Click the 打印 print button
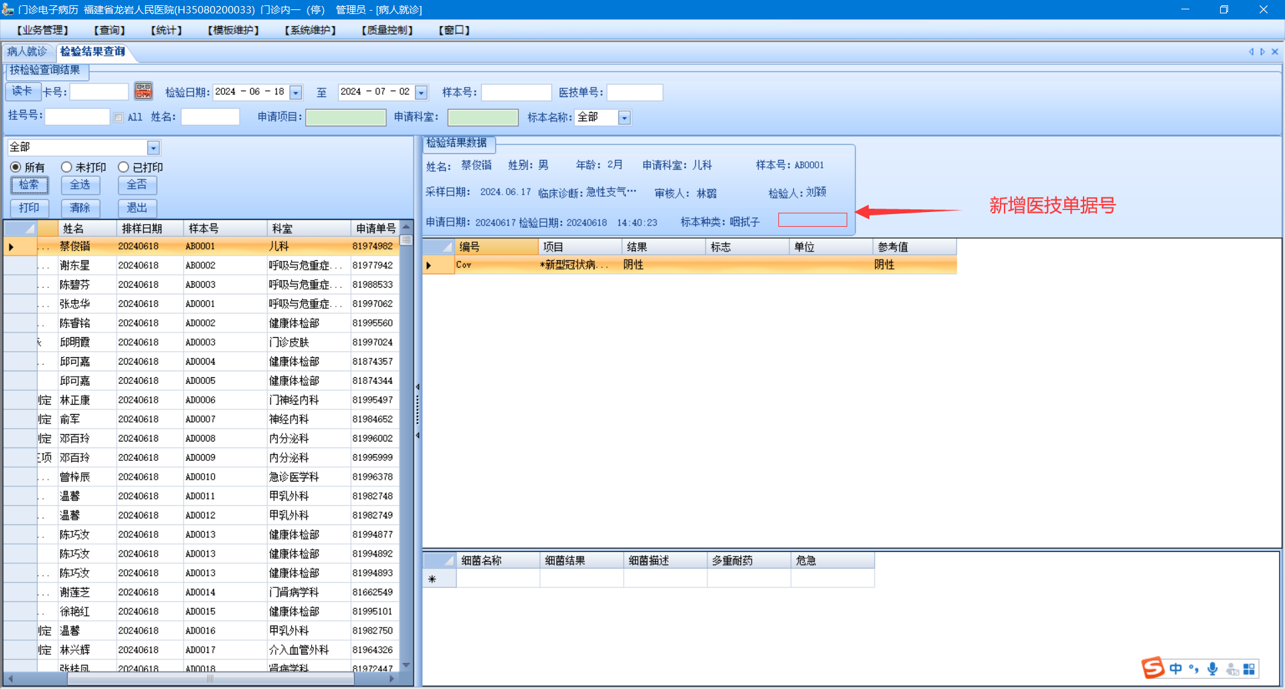This screenshot has width=1285, height=689. point(29,208)
